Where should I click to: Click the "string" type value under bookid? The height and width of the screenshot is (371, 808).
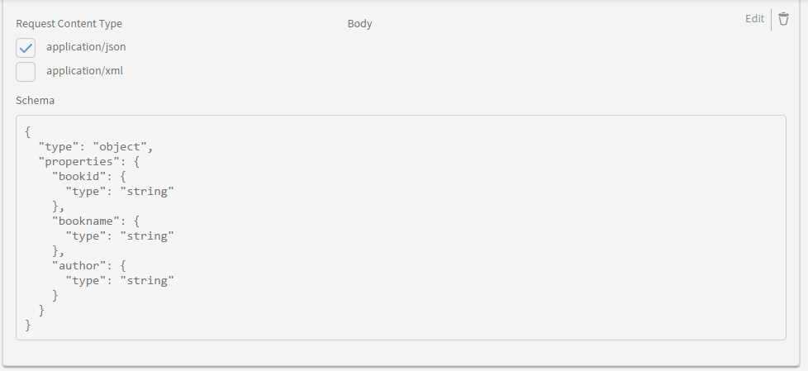(147, 192)
